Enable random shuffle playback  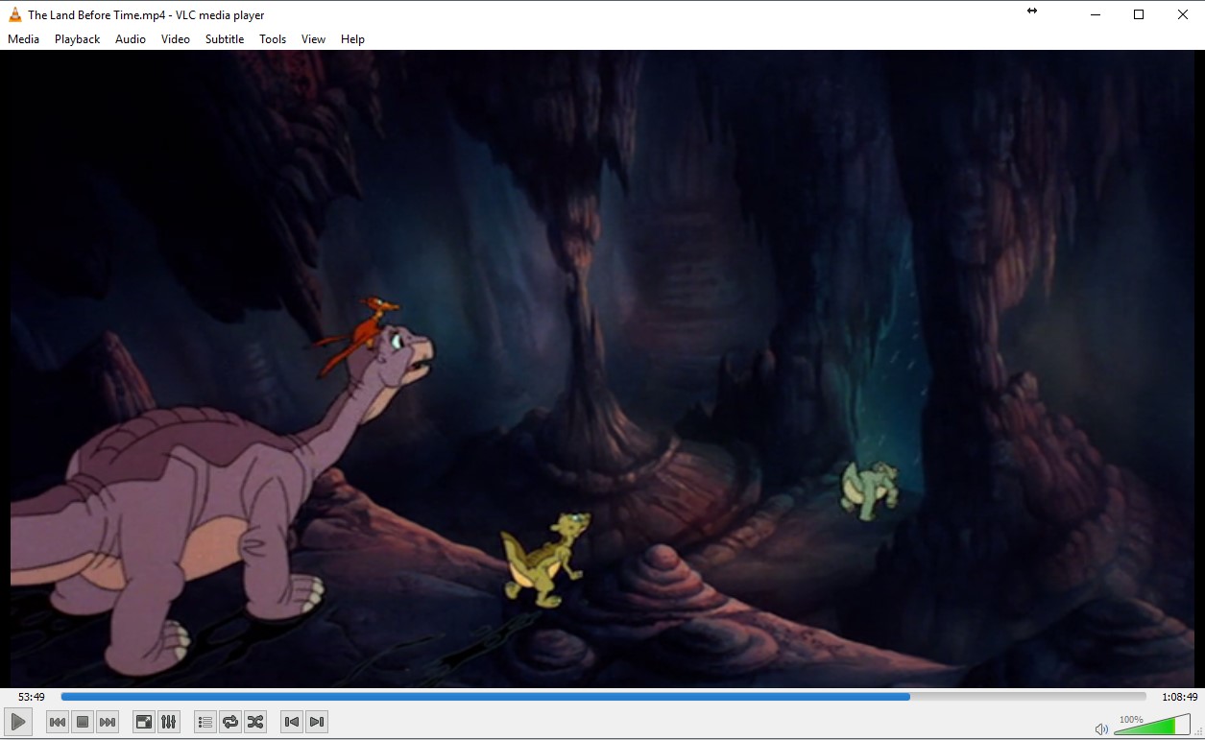255,722
